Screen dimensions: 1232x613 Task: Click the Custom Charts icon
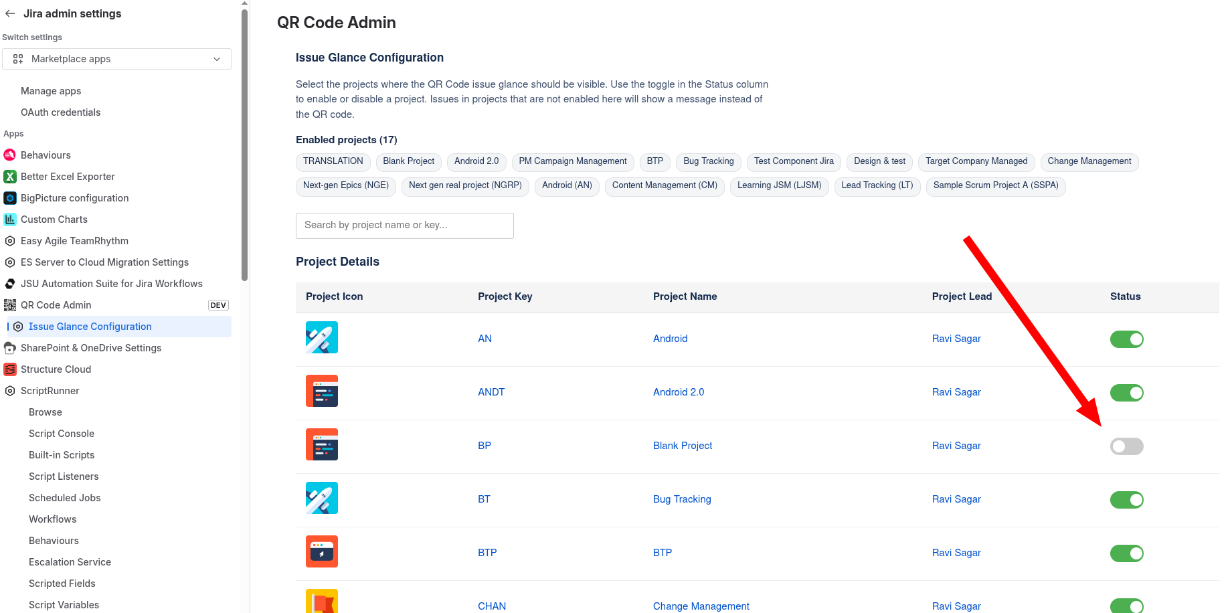tap(10, 220)
